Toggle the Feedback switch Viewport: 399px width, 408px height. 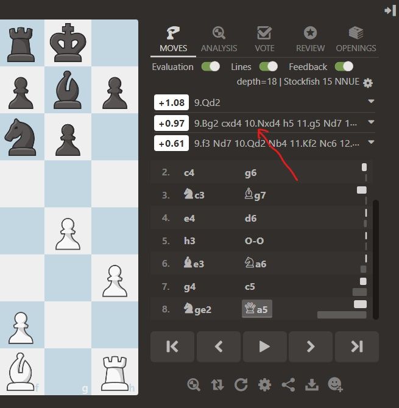tap(344, 66)
